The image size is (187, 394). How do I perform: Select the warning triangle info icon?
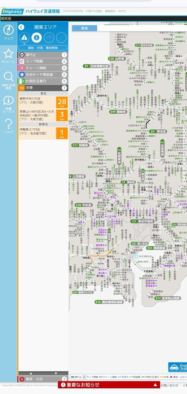[24, 38]
